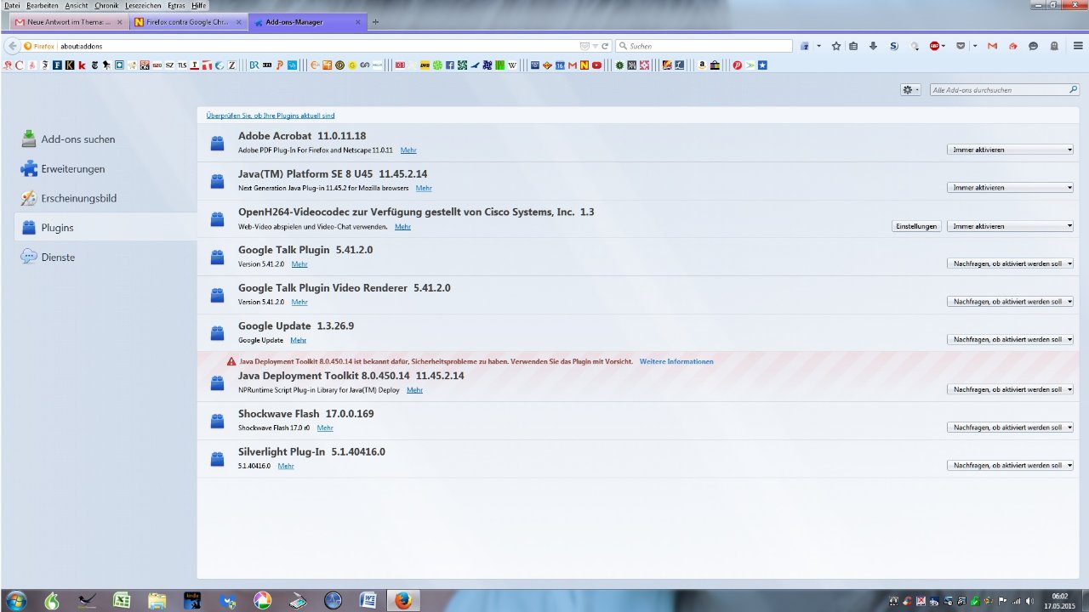Select Erweiterungen in sidebar
The height and width of the screenshot is (612, 1089).
click(x=73, y=168)
